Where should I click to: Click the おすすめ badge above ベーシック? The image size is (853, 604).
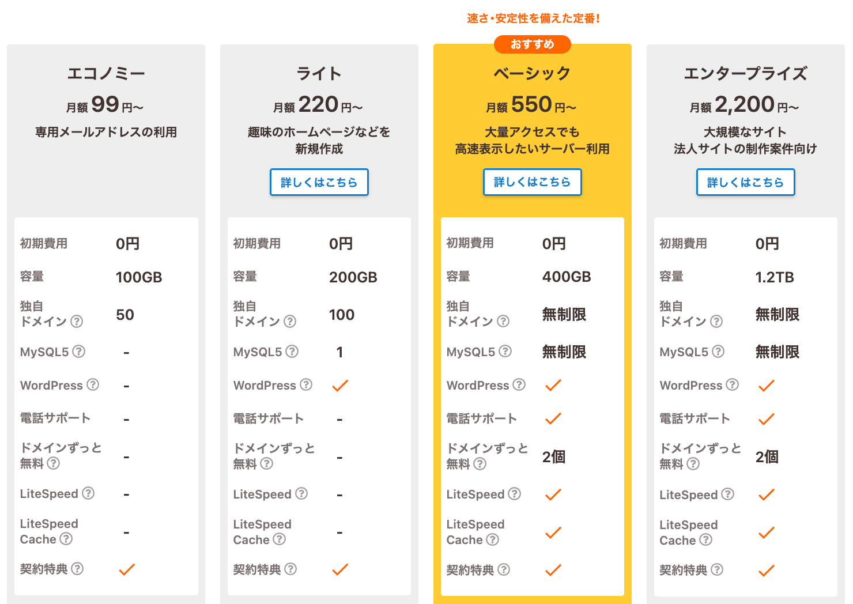(x=533, y=44)
